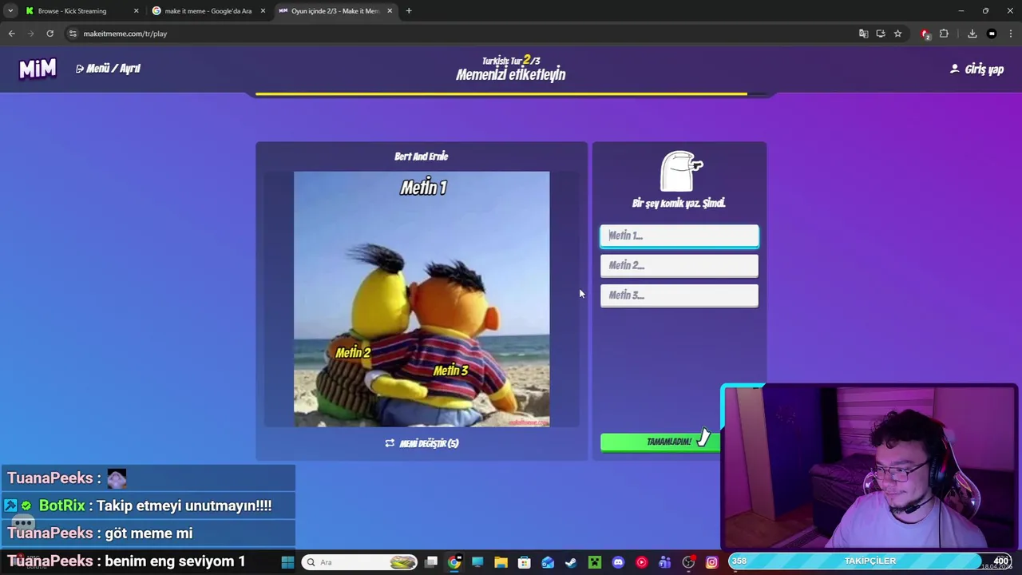
Task: Go back in browser
Action: pyautogui.click(x=11, y=34)
